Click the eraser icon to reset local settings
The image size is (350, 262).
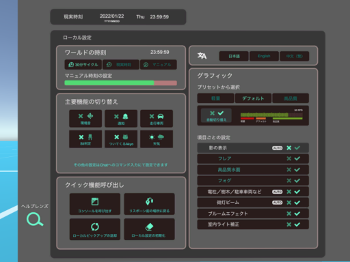click(x=150, y=227)
